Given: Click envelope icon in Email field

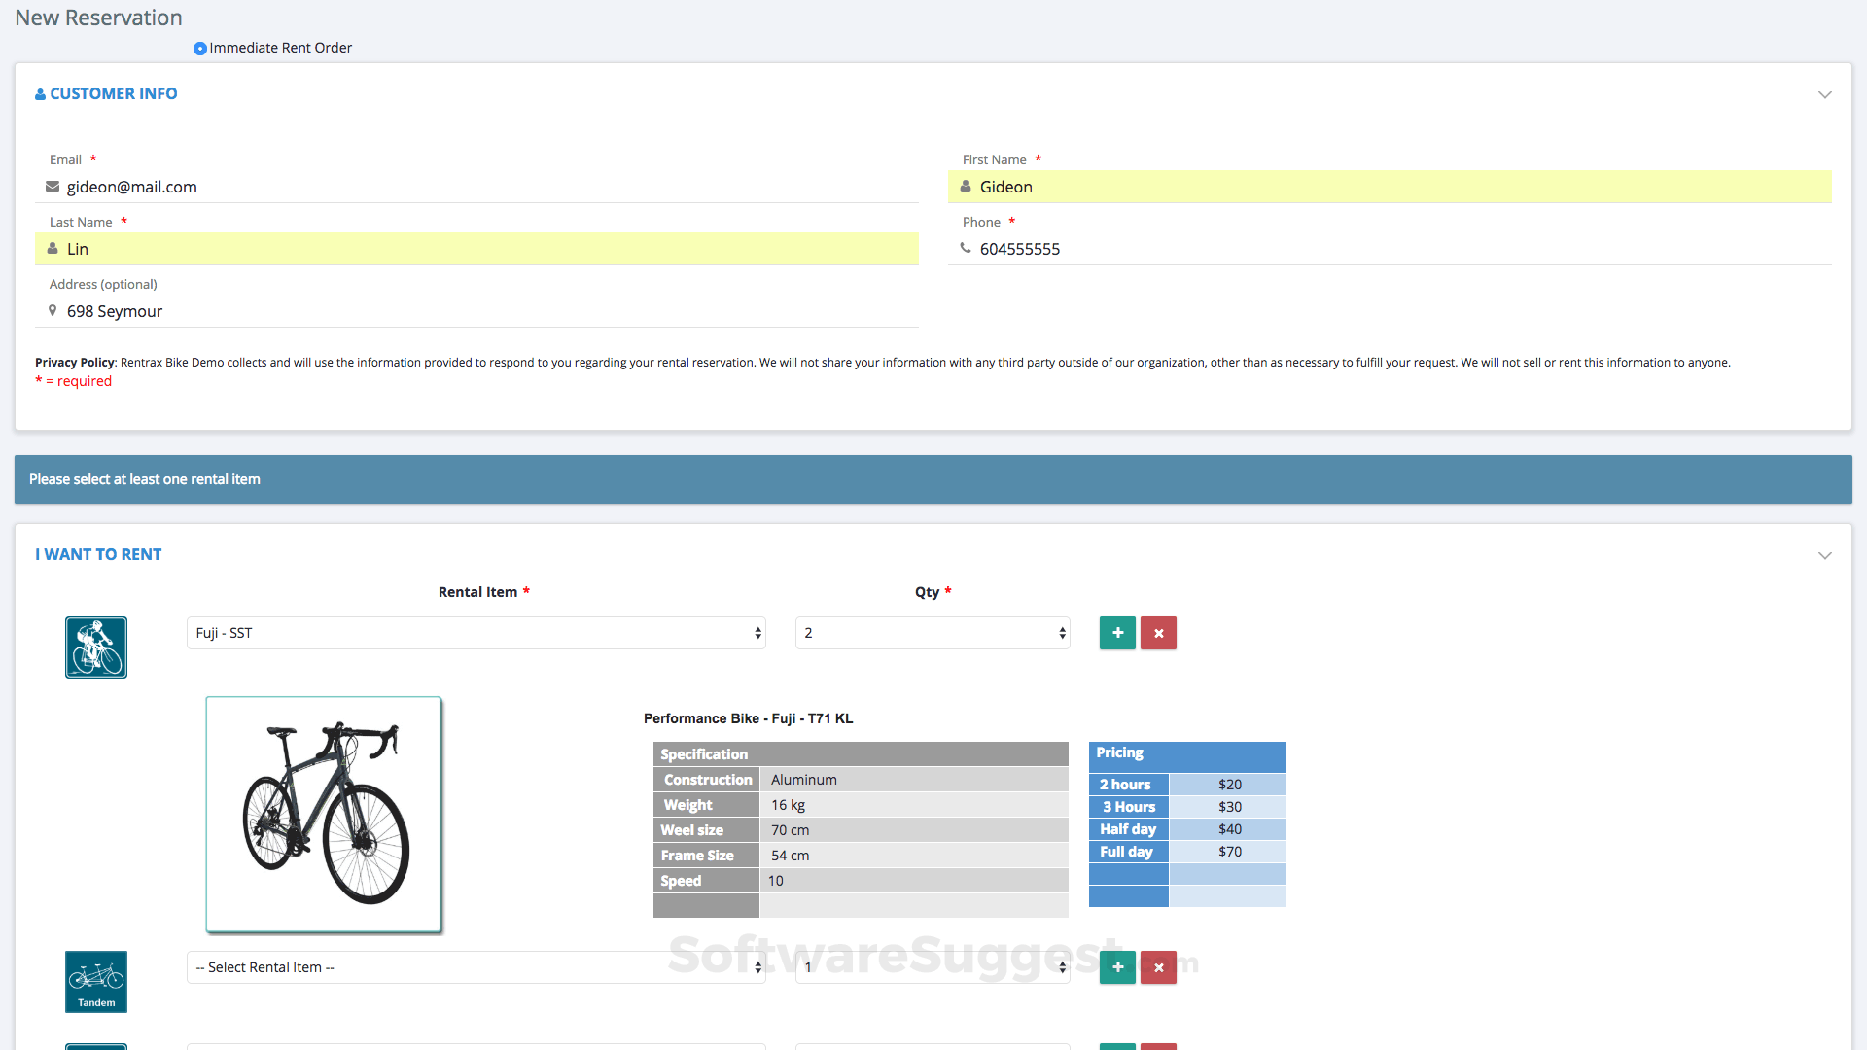Looking at the screenshot, I should tap(53, 187).
